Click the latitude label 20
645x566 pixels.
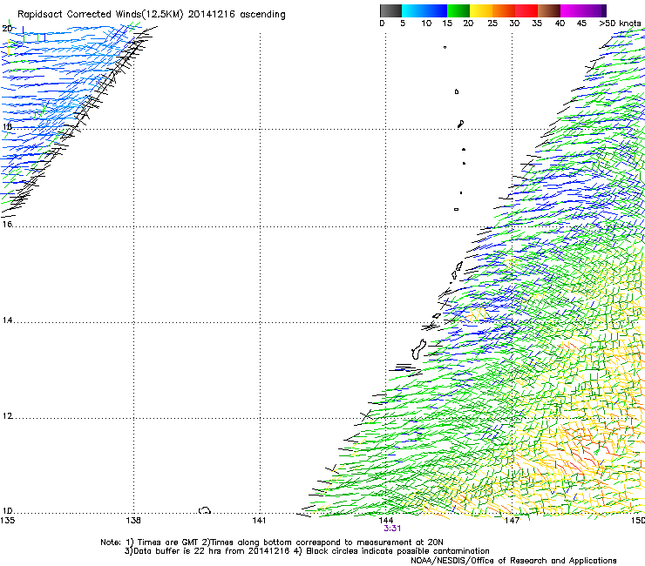pyautogui.click(x=7, y=29)
